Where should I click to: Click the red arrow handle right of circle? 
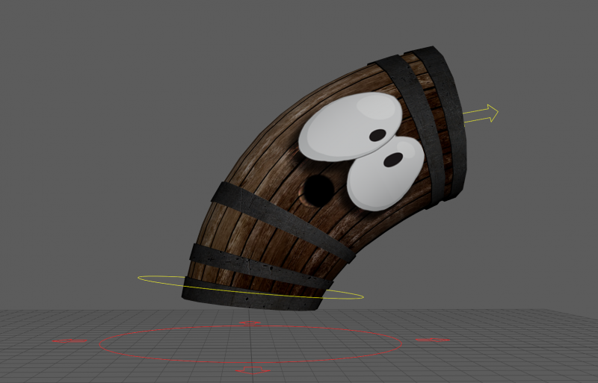click(433, 340)
